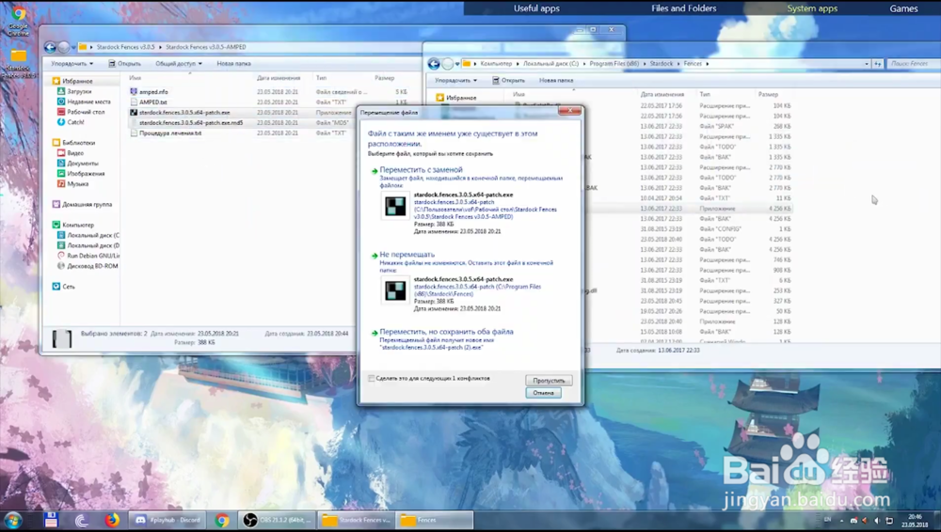Open 'Загрузки' folder in sidebar

pyautogui.click(x=79, y=92)
